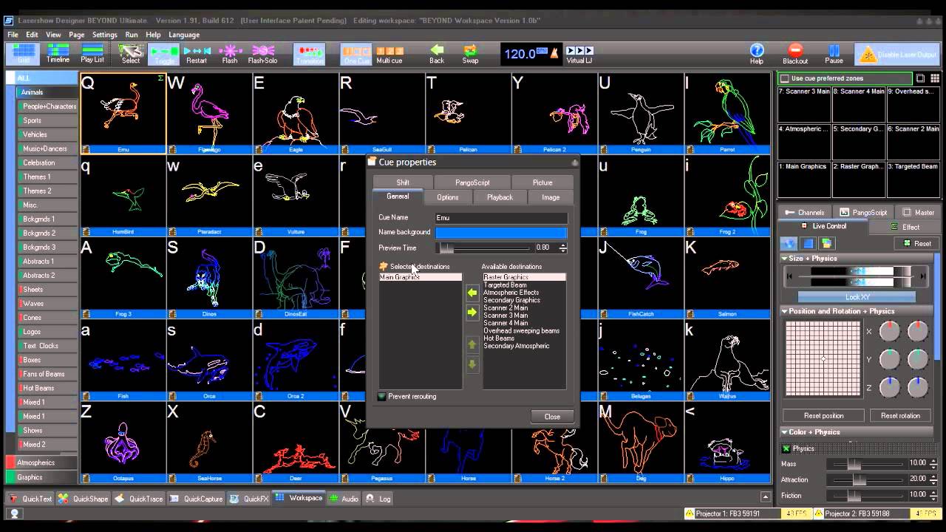Click the green left arrow to add destination
The width and height of the screenshot is (946, 532).
[472, 293]
